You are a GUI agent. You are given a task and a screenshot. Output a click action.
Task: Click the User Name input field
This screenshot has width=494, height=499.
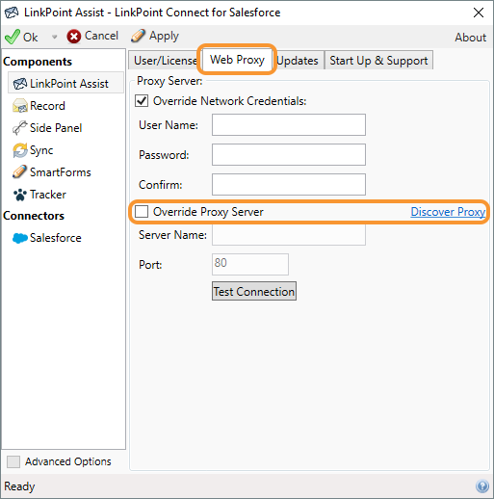[289, 124]
